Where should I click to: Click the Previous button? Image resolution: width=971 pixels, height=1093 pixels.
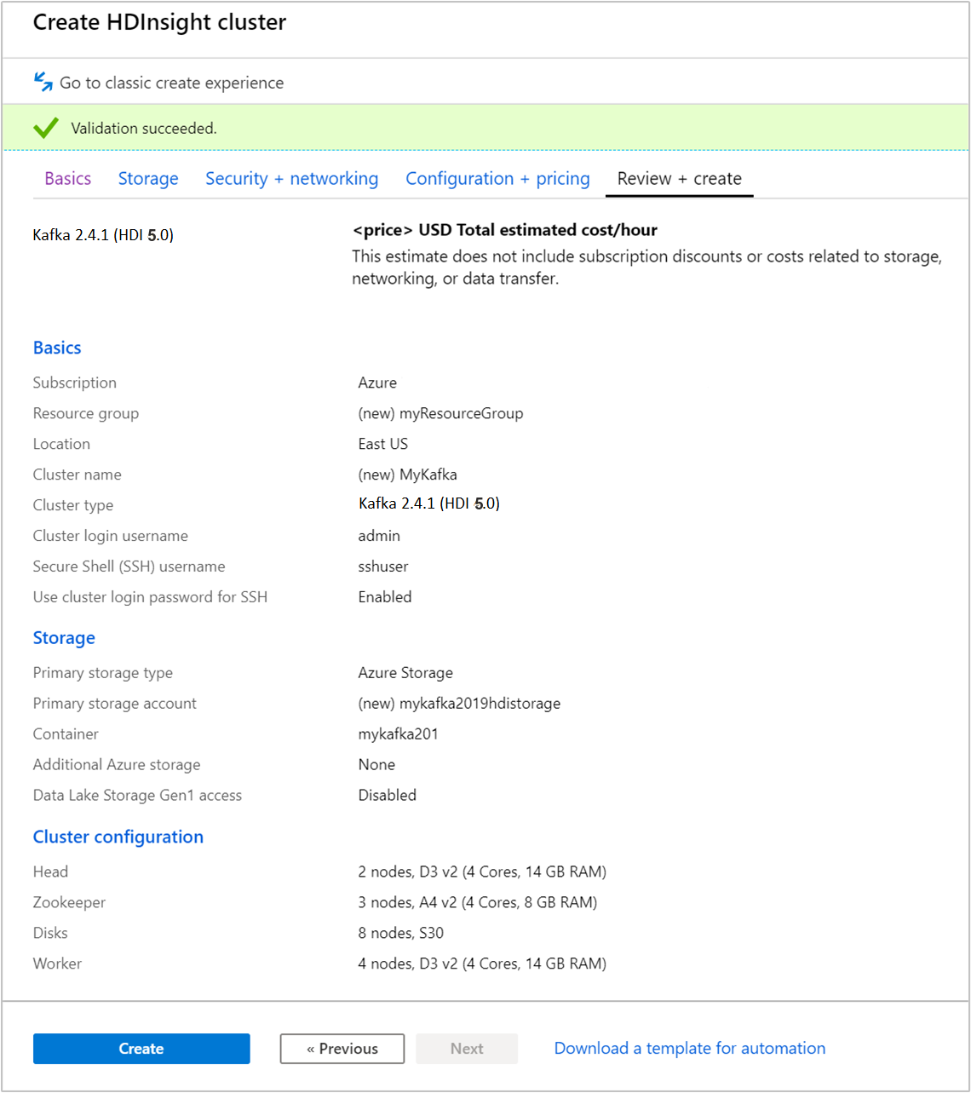(x=342, y=1048)
